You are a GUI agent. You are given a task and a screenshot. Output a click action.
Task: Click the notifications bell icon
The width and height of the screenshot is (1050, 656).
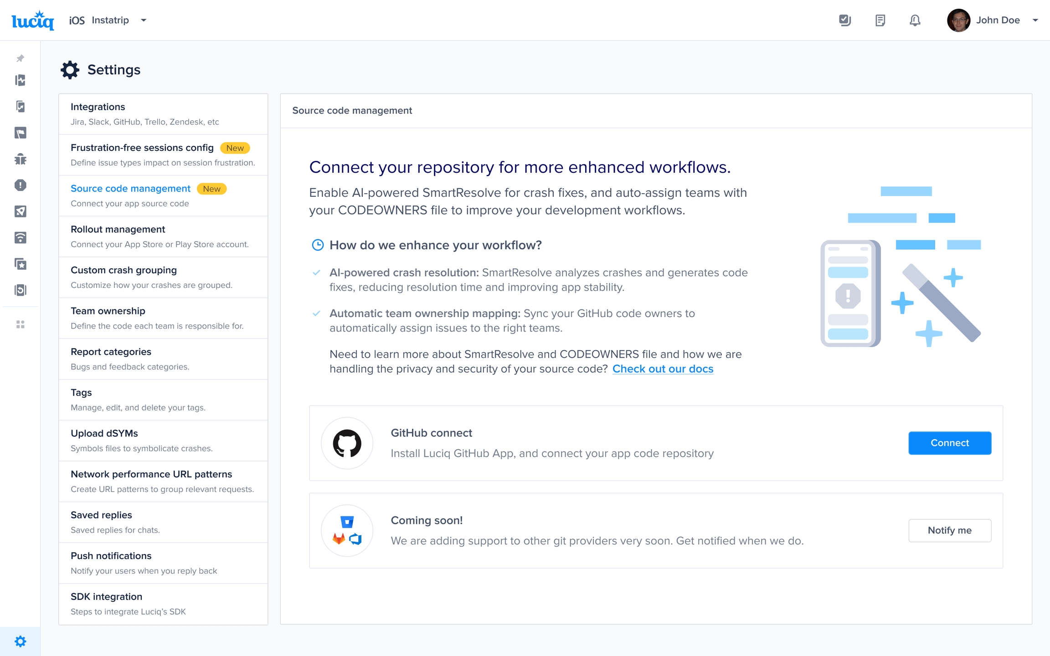(915, 20)
